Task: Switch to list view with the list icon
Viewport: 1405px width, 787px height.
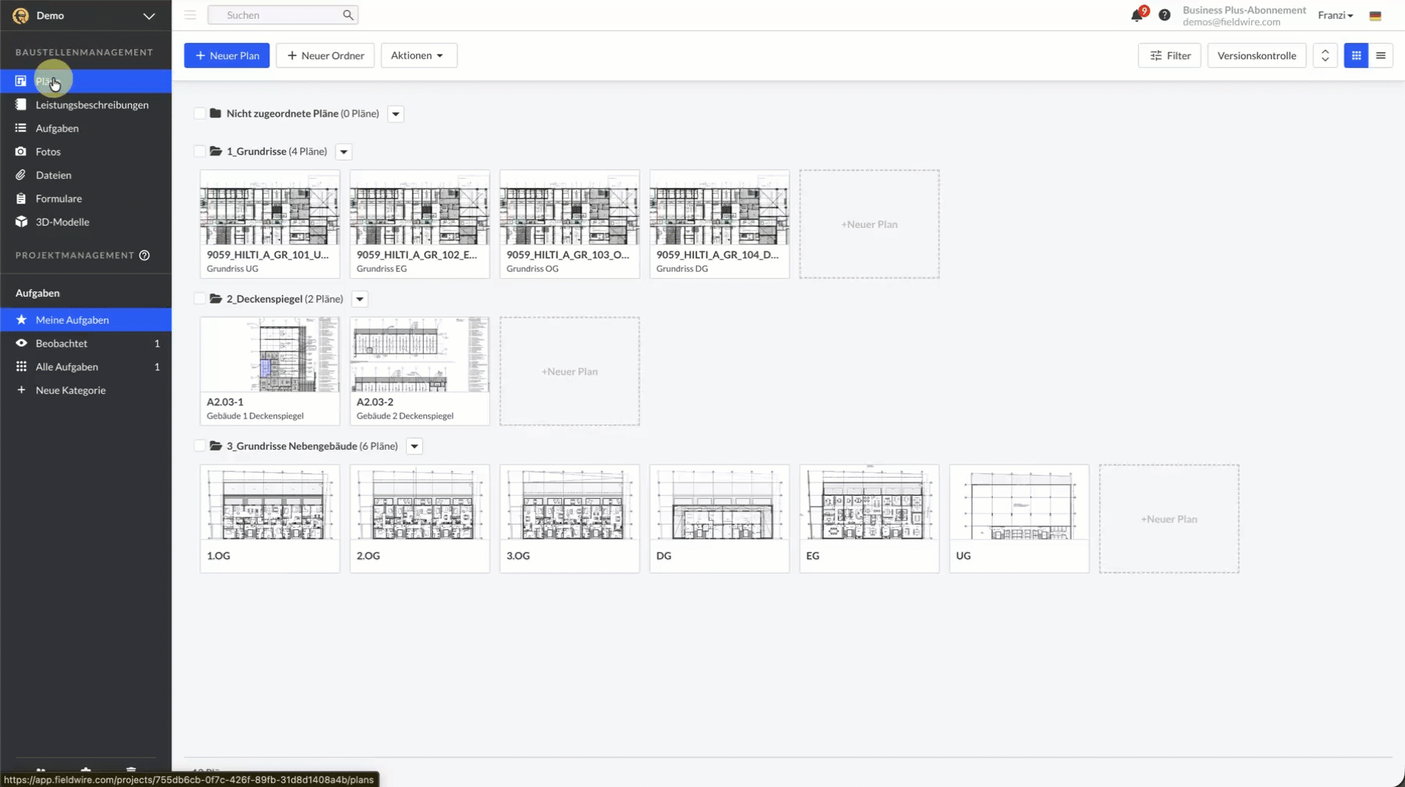Action: (x=1381, y=55)
